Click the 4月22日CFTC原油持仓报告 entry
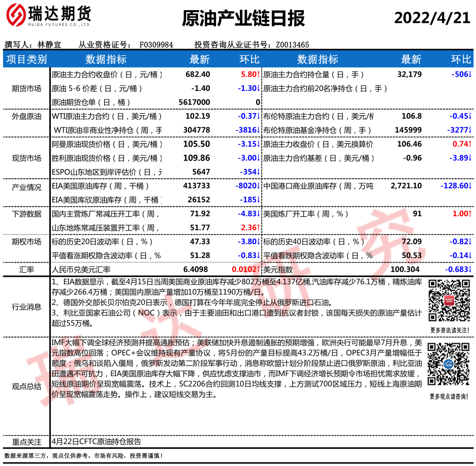 click(x=97, y=442)
